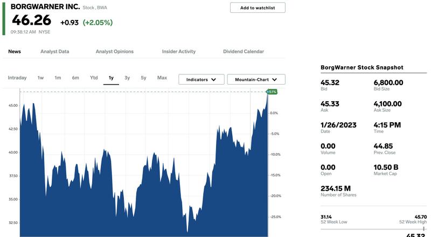Click the 6,800.00 Bid Size value
Image resolution: width=431 pixels, height=237 pixels.
click(x=388, y=82)
